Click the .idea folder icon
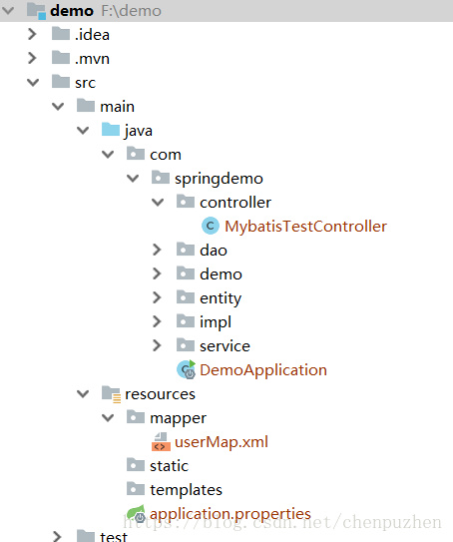The image size is (453, 542). [61, 34]
